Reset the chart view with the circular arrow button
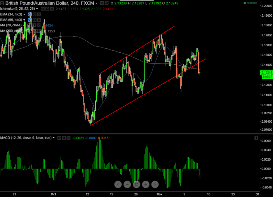Screen dimensions: 273x197 pos(137,184)
